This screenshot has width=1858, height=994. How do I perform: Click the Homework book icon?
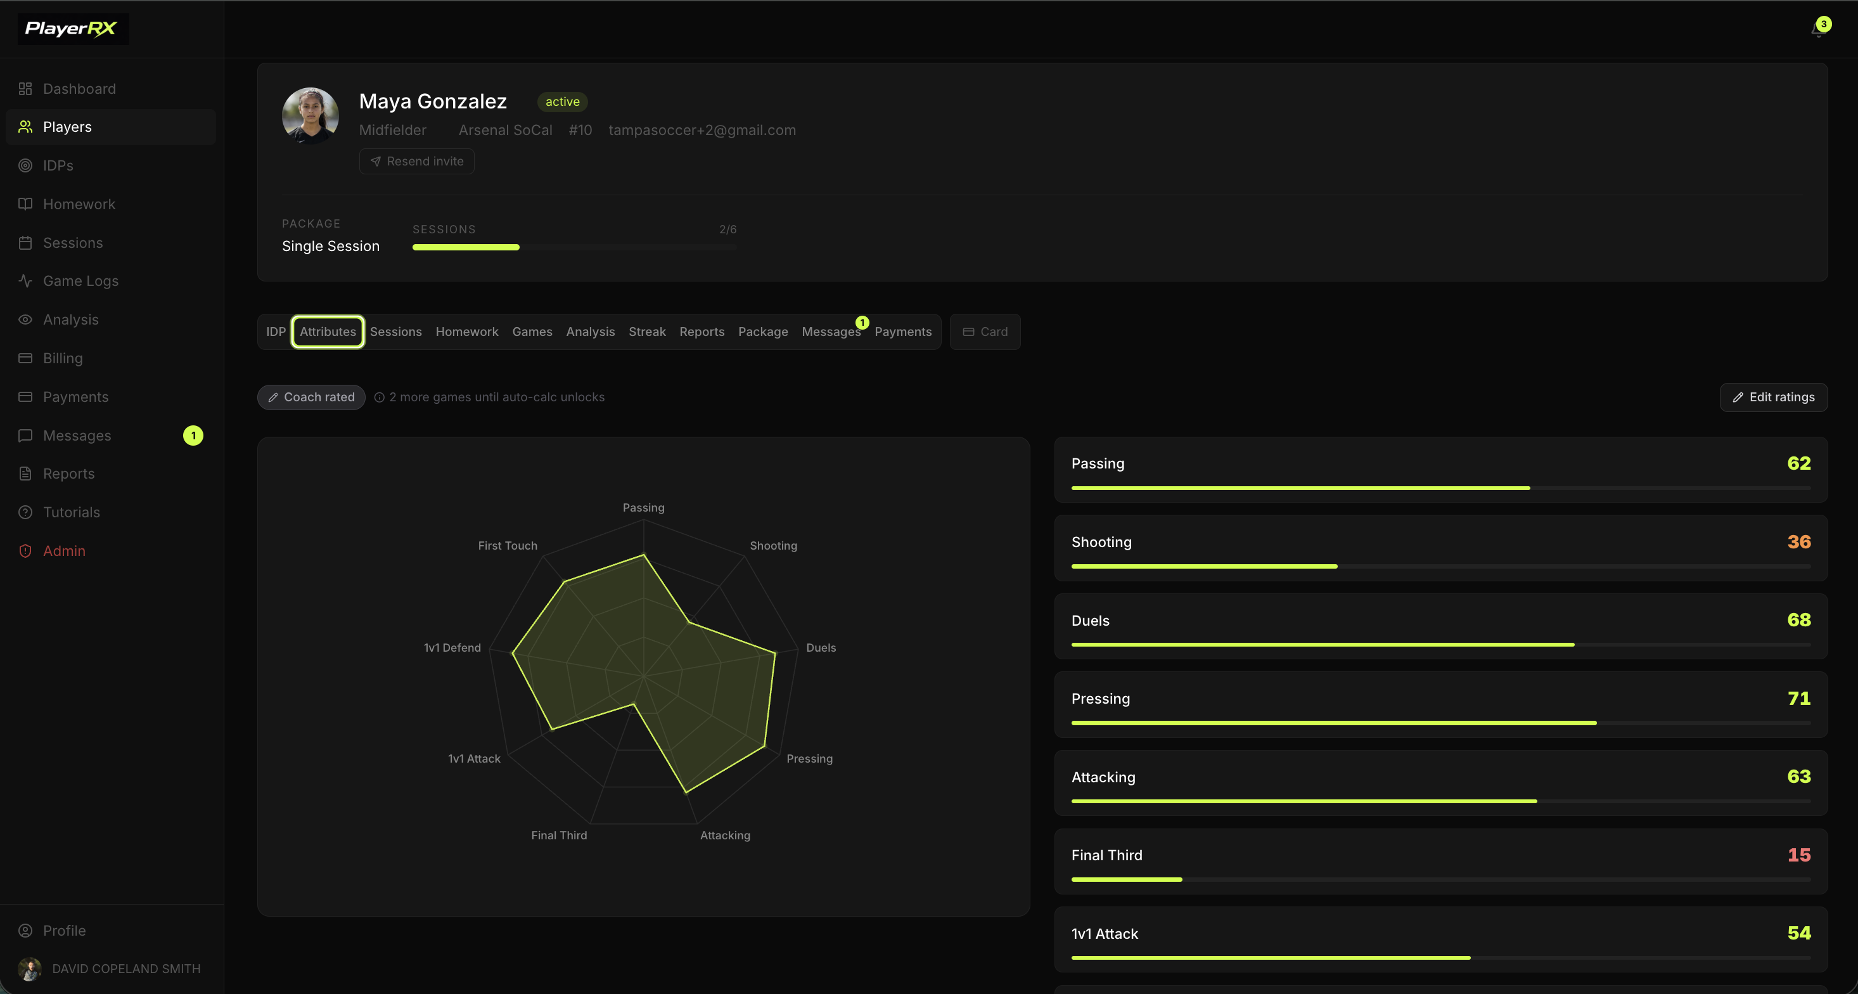click(25, 204)
